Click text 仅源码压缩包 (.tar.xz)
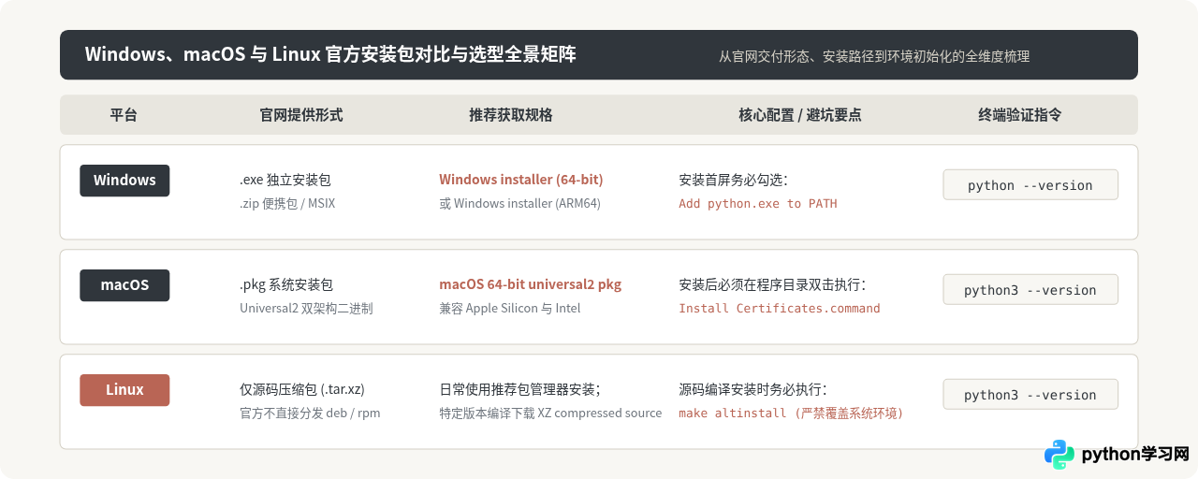 tap(303, 389)
